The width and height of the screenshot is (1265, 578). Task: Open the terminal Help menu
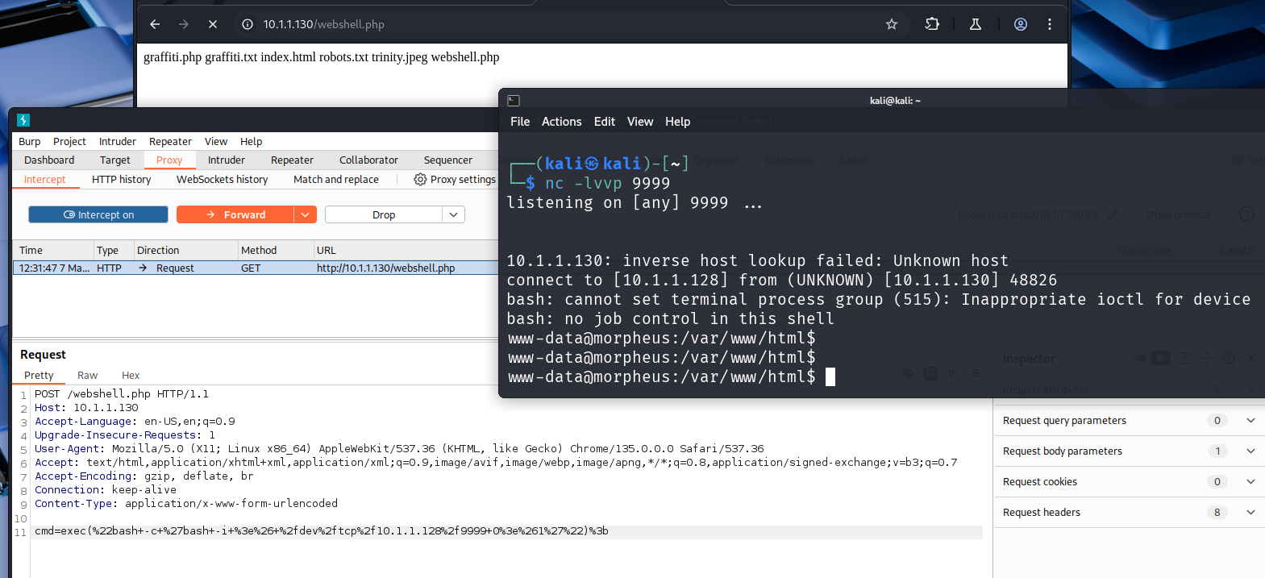tap(677, 122)
